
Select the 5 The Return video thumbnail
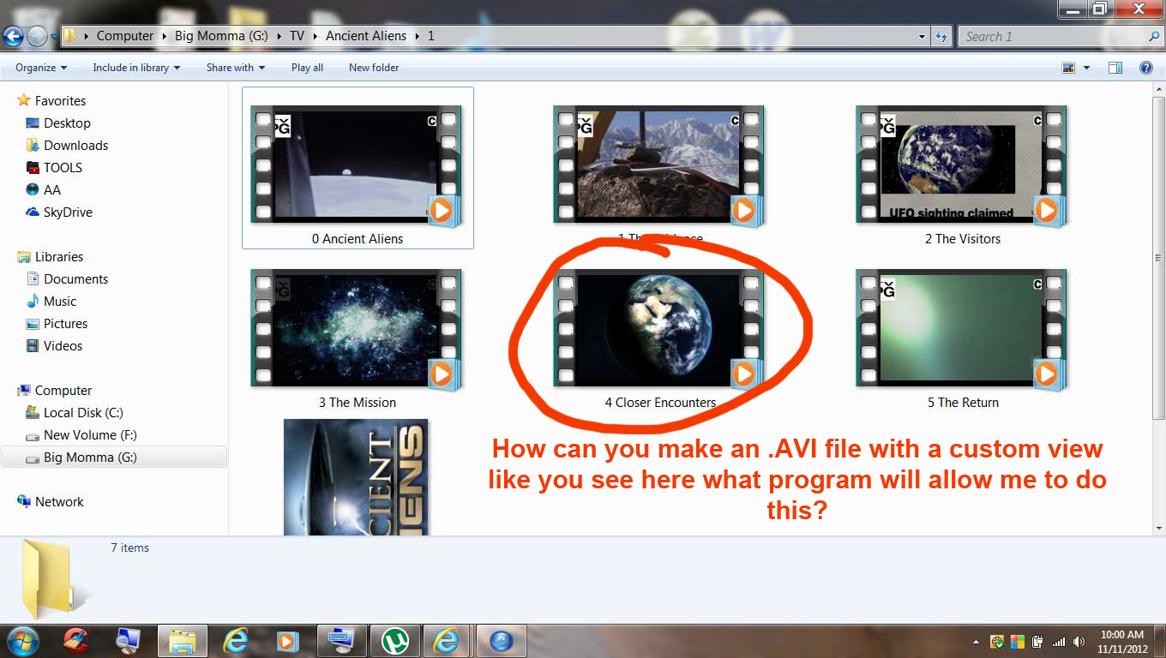coord(962,328)
